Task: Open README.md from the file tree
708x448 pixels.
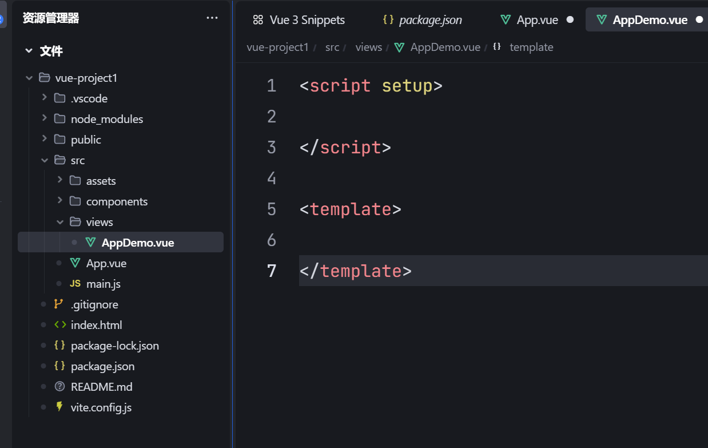Action: click(102, 387)
